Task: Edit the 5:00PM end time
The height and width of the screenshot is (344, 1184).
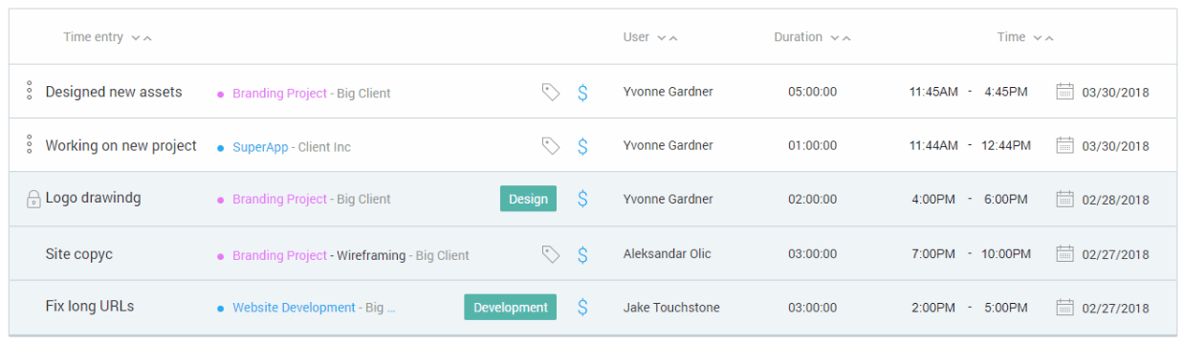Action: pyautogui.click(x=1006, y=307)
